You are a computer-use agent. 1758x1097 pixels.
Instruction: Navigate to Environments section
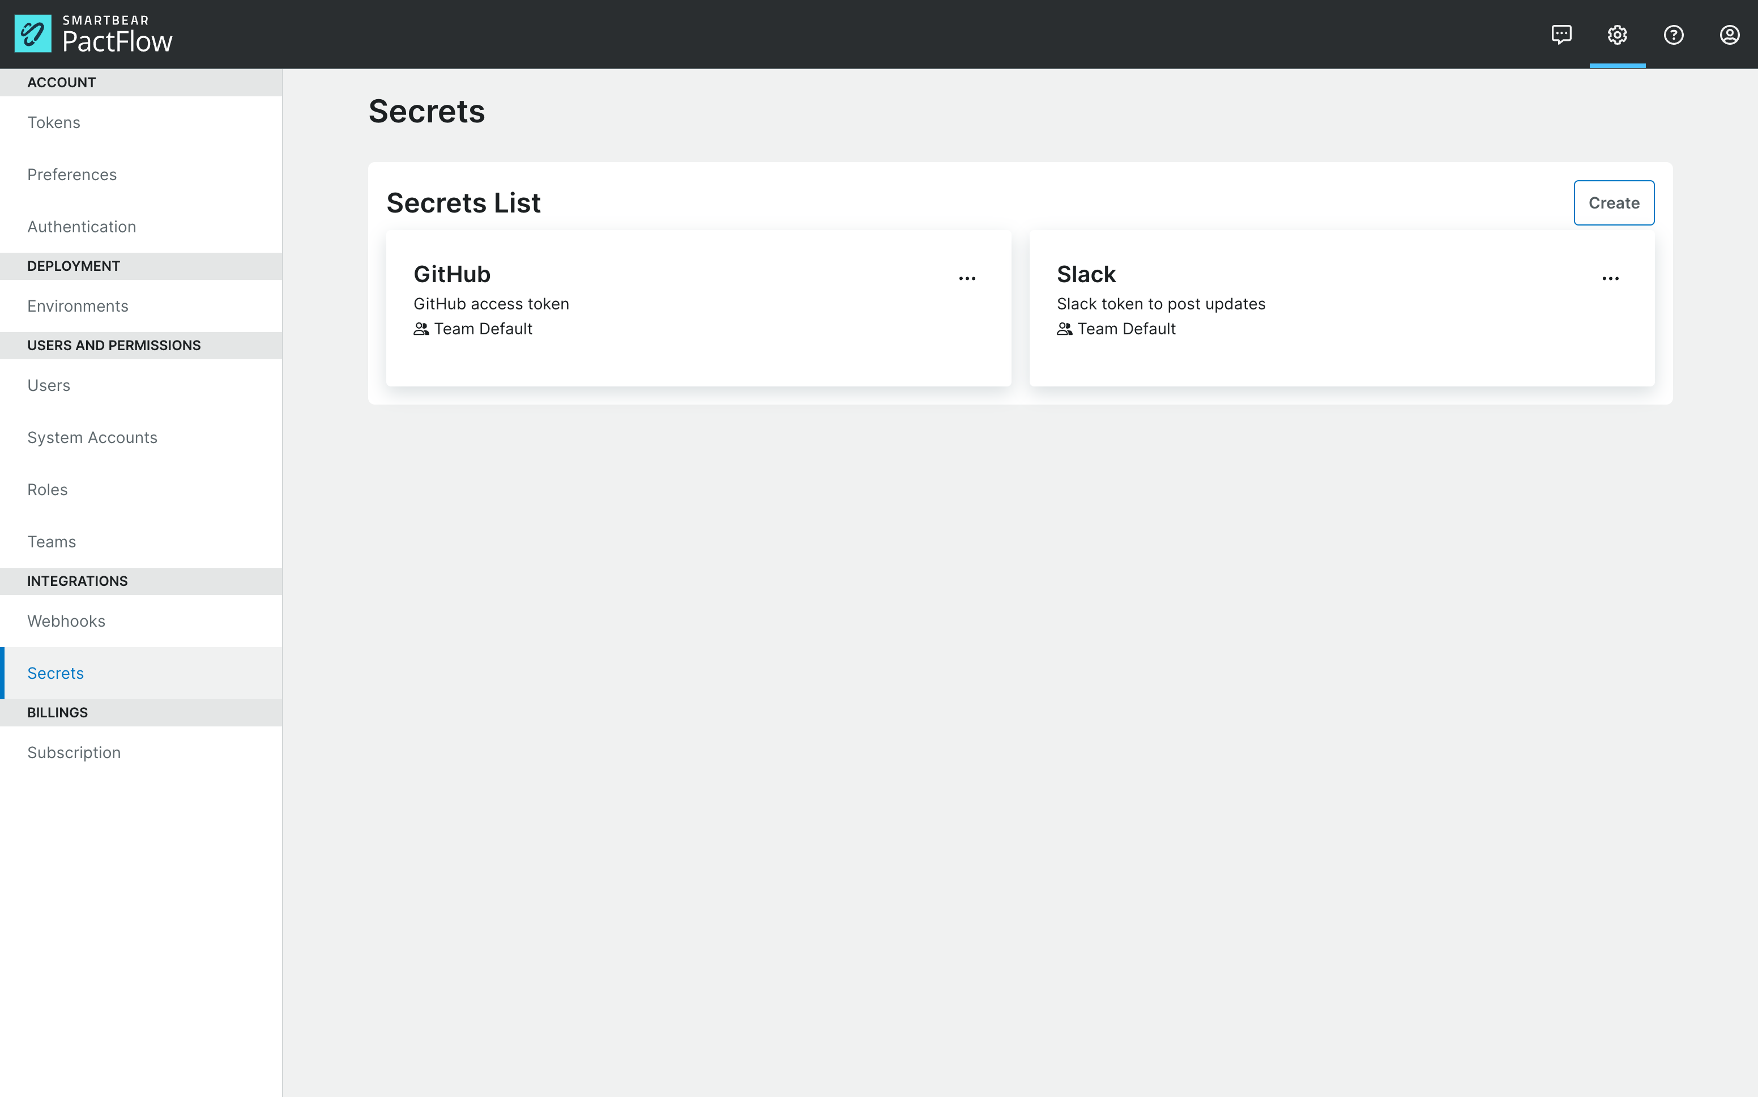click(77, 305)
